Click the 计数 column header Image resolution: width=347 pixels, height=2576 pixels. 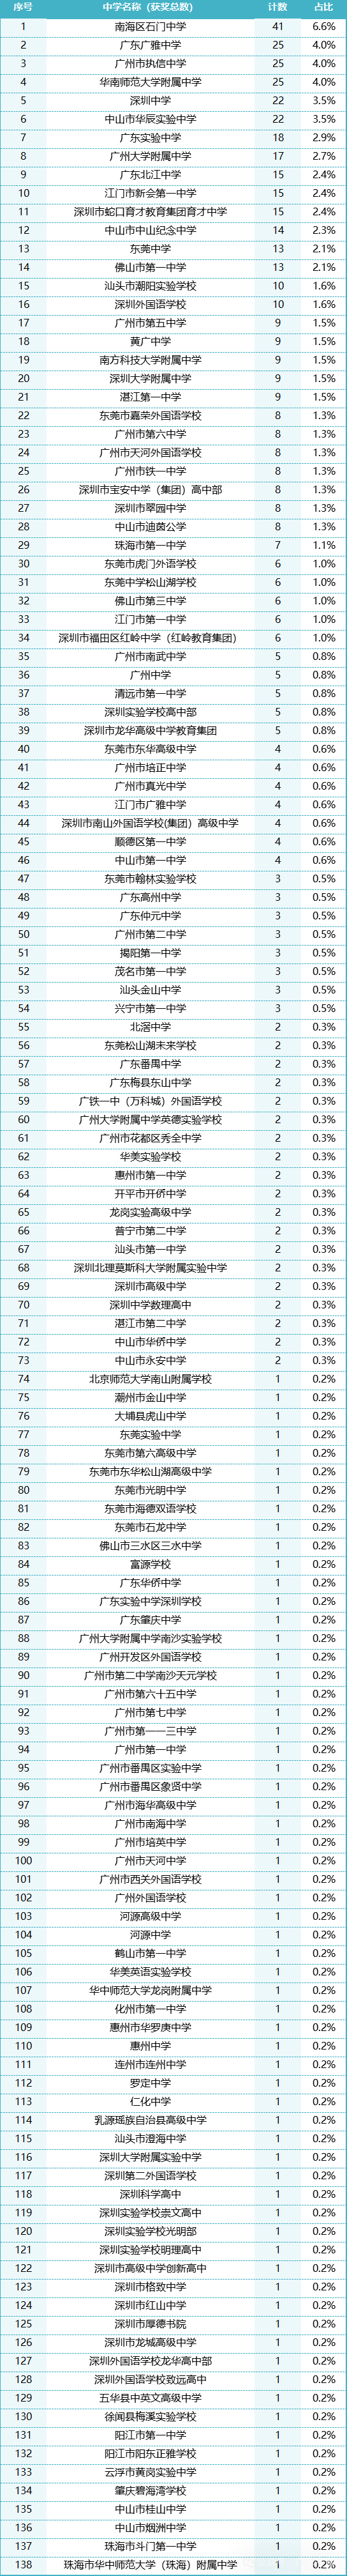tap(278, 8)
